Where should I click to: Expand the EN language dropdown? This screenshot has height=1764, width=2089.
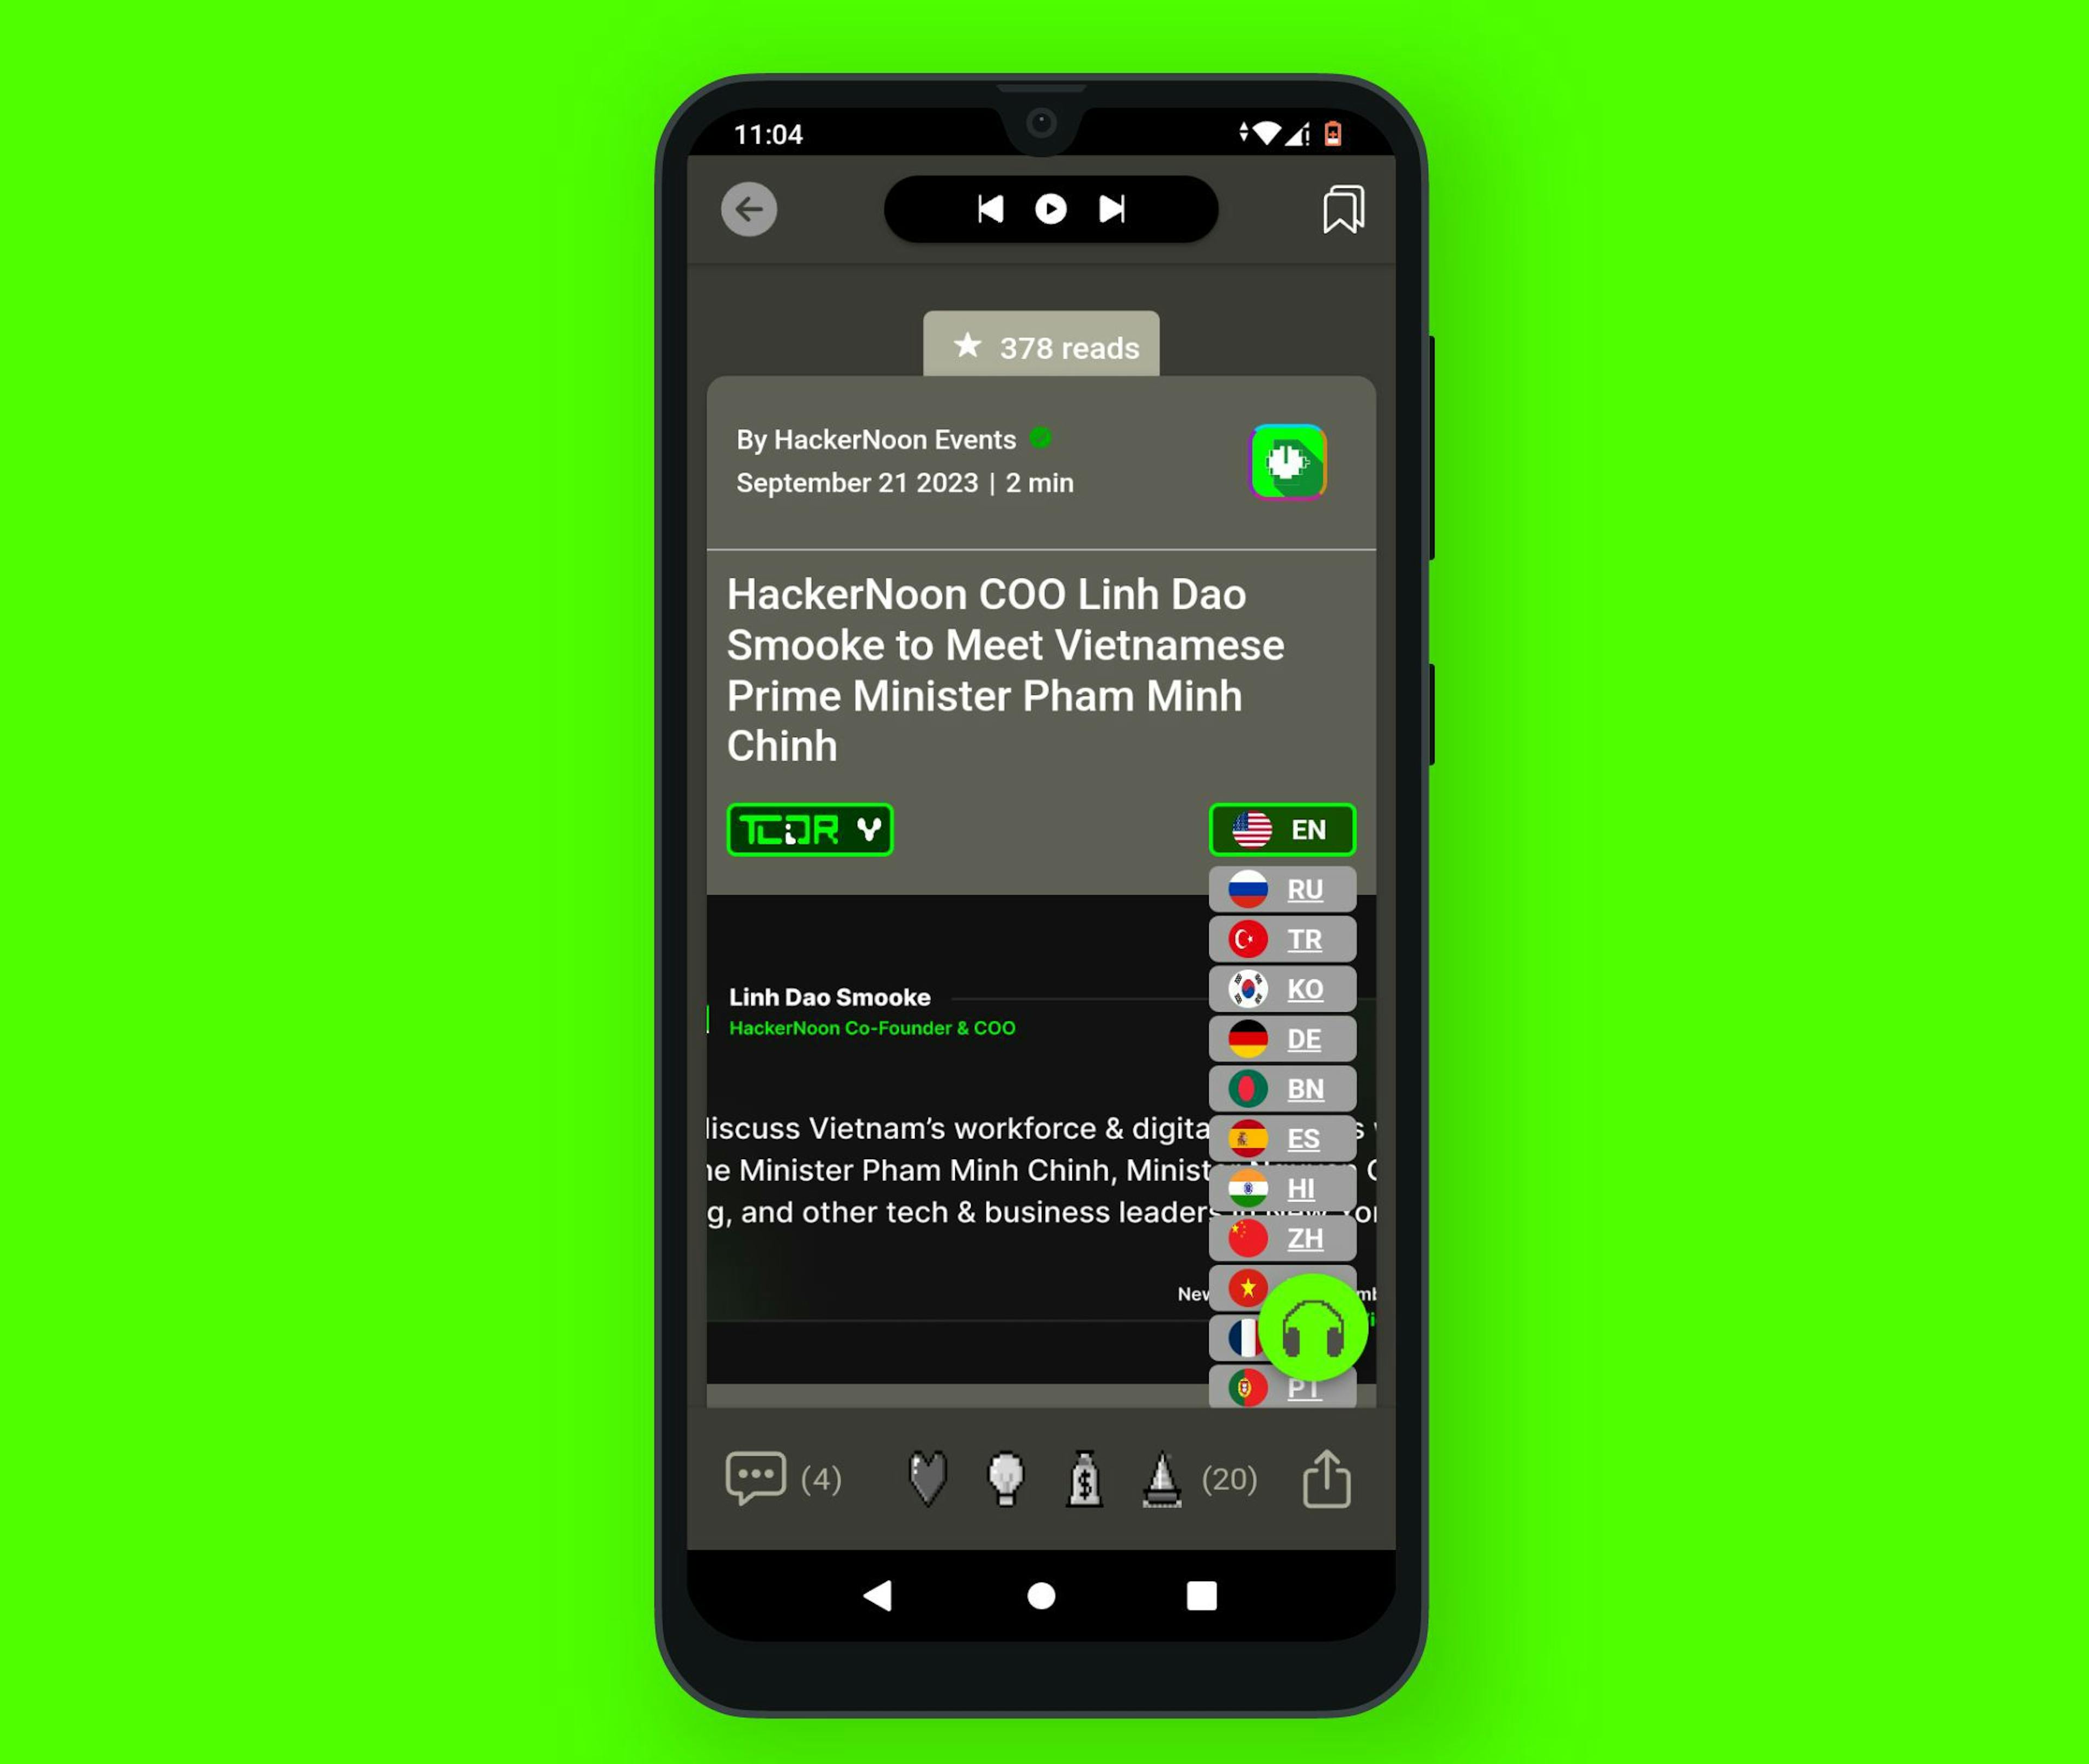(x=1282, y=830)
